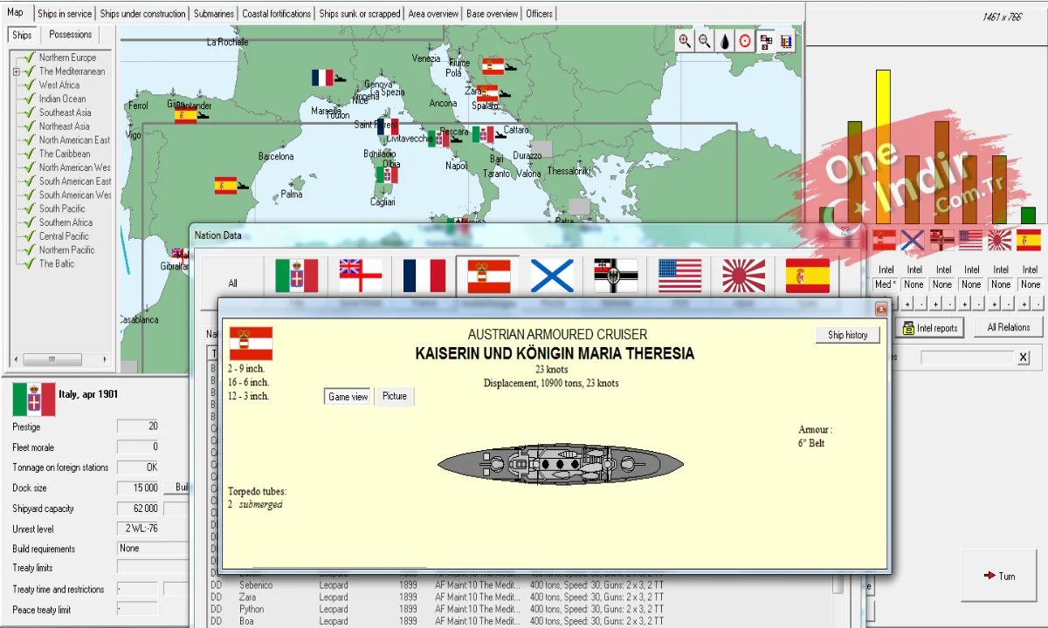Zoom in on the map
This screenshot has width=1048, height=628.
tap(685, 41)
